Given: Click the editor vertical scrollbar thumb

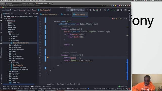Looking at the screenshot, I should tap(127, 70).
